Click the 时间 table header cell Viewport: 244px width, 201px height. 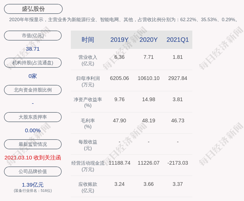tap(88, 40)
